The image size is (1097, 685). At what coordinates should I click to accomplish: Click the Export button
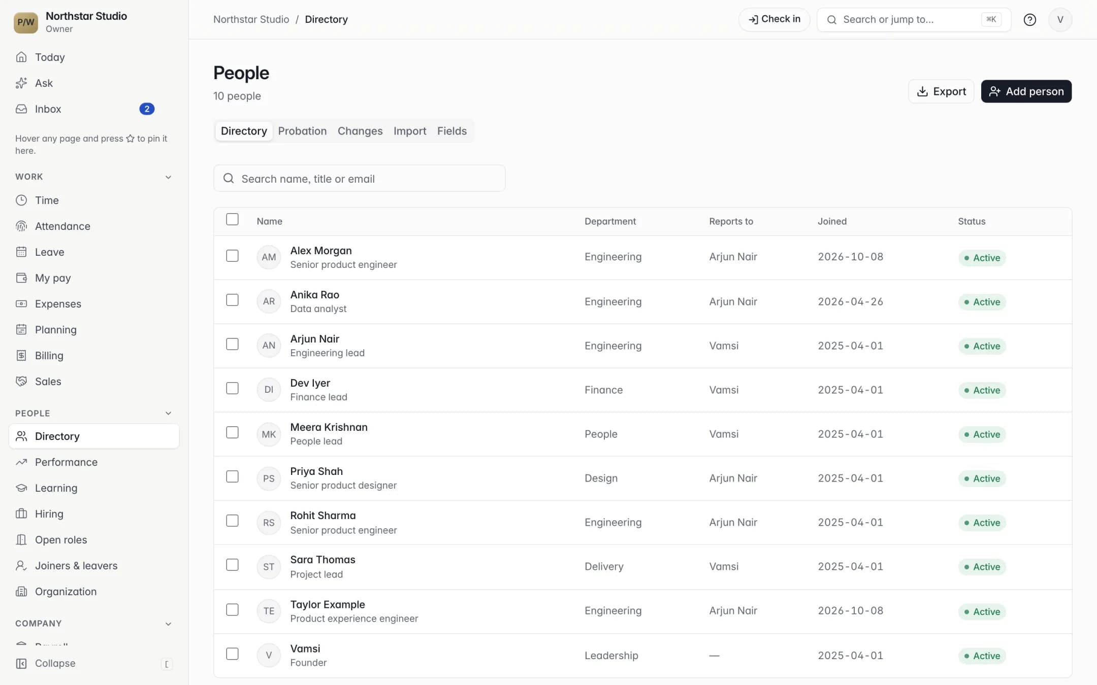coord(941,91)
